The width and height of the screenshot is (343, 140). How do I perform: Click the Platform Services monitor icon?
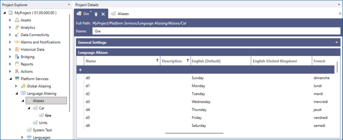pos(17,79)
